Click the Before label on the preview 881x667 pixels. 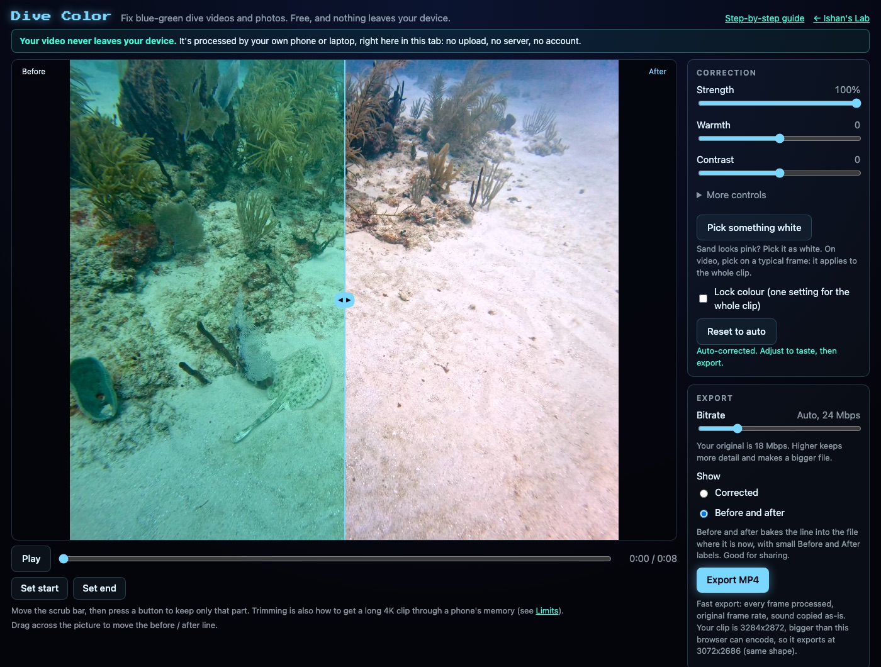(34, 72)
